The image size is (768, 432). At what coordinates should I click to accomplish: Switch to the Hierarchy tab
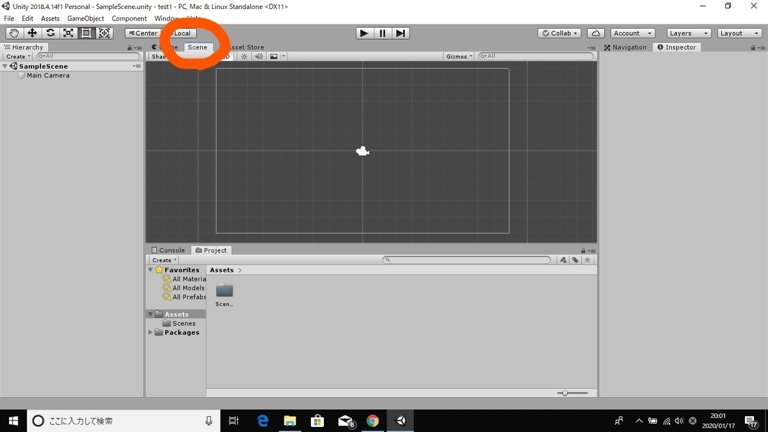(x=24, y=47)
